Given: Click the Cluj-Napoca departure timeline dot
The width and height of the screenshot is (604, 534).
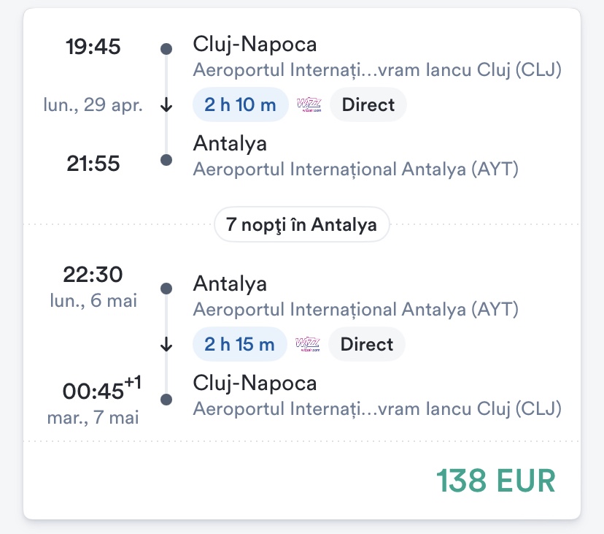Looking at the screenshot, I should click(x=166, y=49).
